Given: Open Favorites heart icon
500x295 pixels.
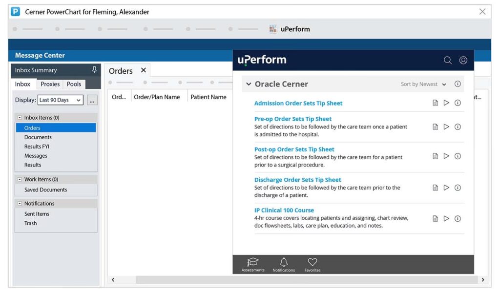Looking at the screenshot, I should point(312,263).
